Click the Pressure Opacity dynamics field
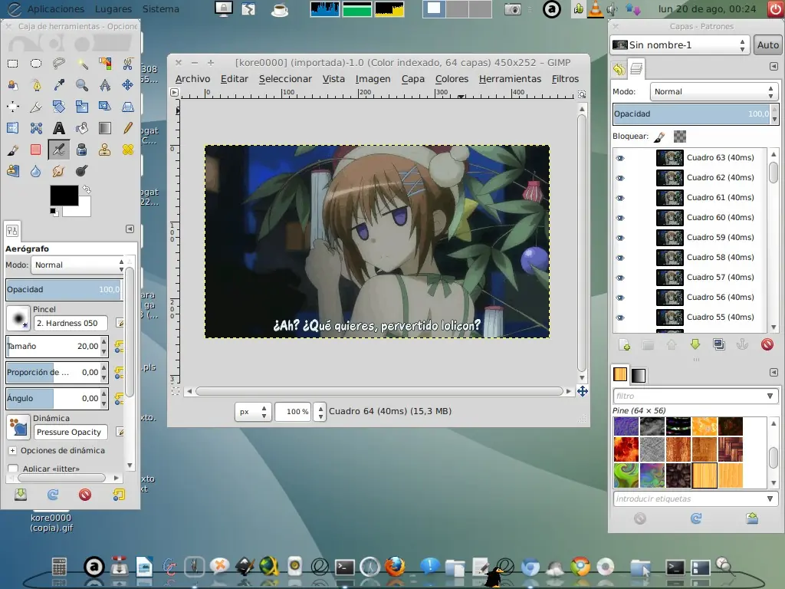This screenshot has height=589, width=785. click(71, 432)
